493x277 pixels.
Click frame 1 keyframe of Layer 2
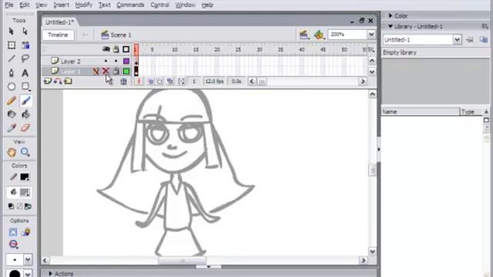136,62
